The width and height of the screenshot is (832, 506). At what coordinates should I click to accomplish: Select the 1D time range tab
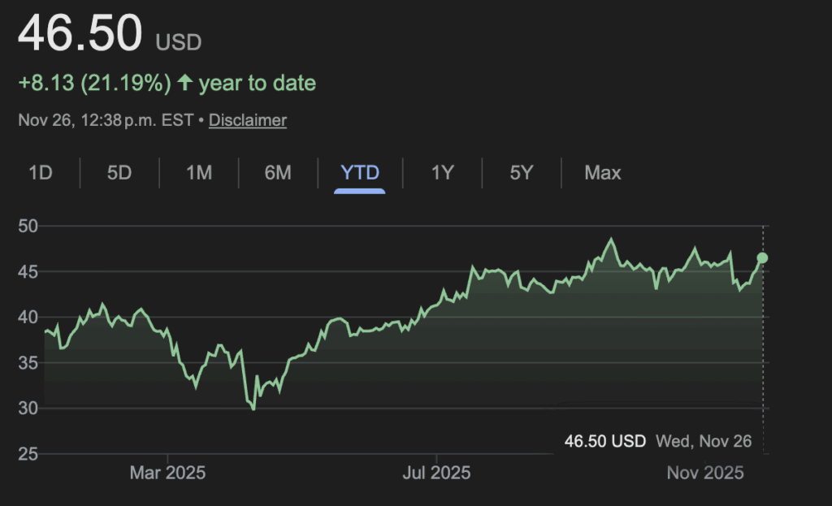coord(41,172)
